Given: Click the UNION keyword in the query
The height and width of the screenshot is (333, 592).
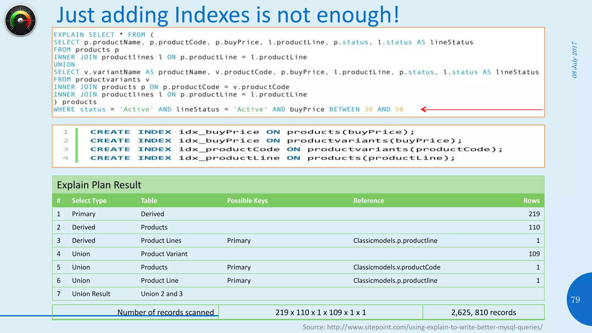Looking at the screenshot, I should click(64, 64).
